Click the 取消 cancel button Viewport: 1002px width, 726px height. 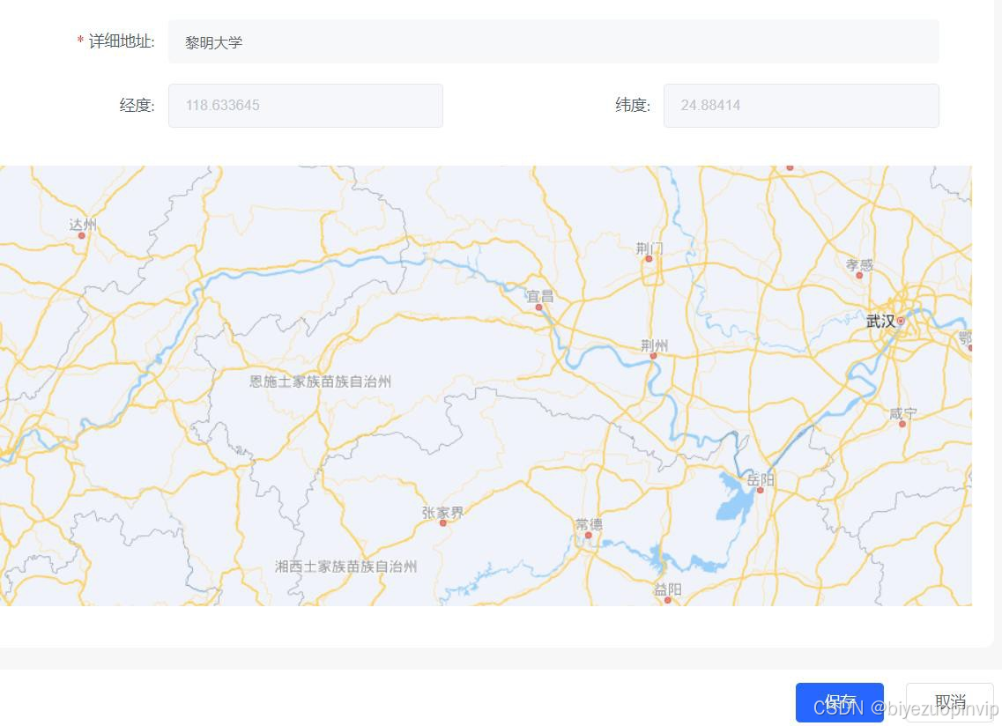click(x=949, y=700)
